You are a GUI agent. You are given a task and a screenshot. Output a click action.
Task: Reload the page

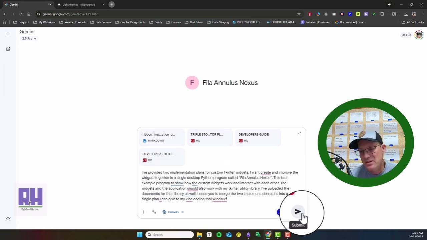(x=21, y=14)
